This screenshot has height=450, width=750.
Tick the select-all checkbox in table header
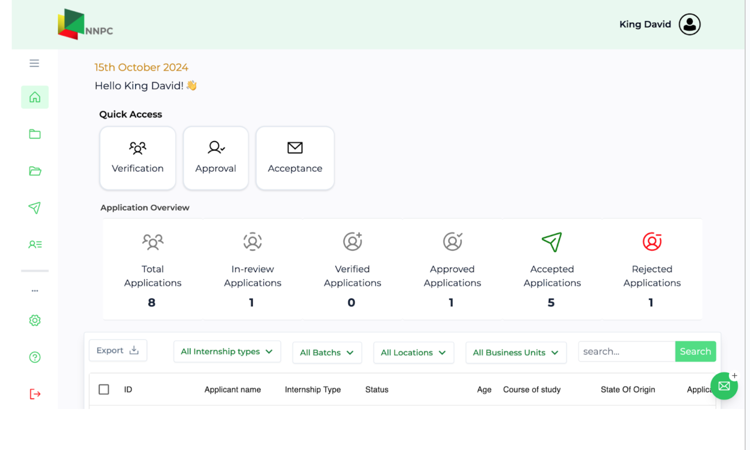pyautogui.click(x=104, y=390)
